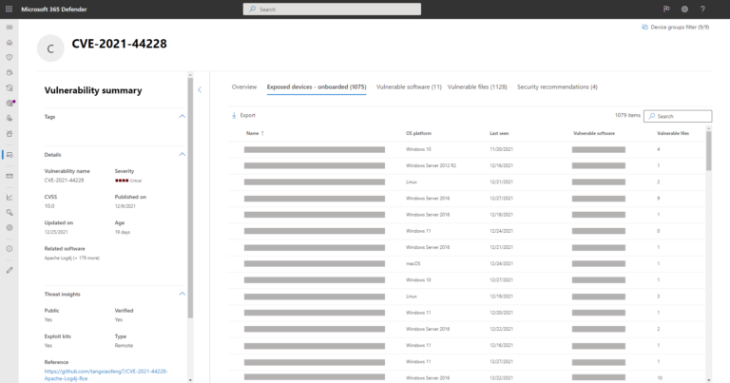Collapse the Details section chevron
This screenshot has height=383, width=730.
[182, 154]
